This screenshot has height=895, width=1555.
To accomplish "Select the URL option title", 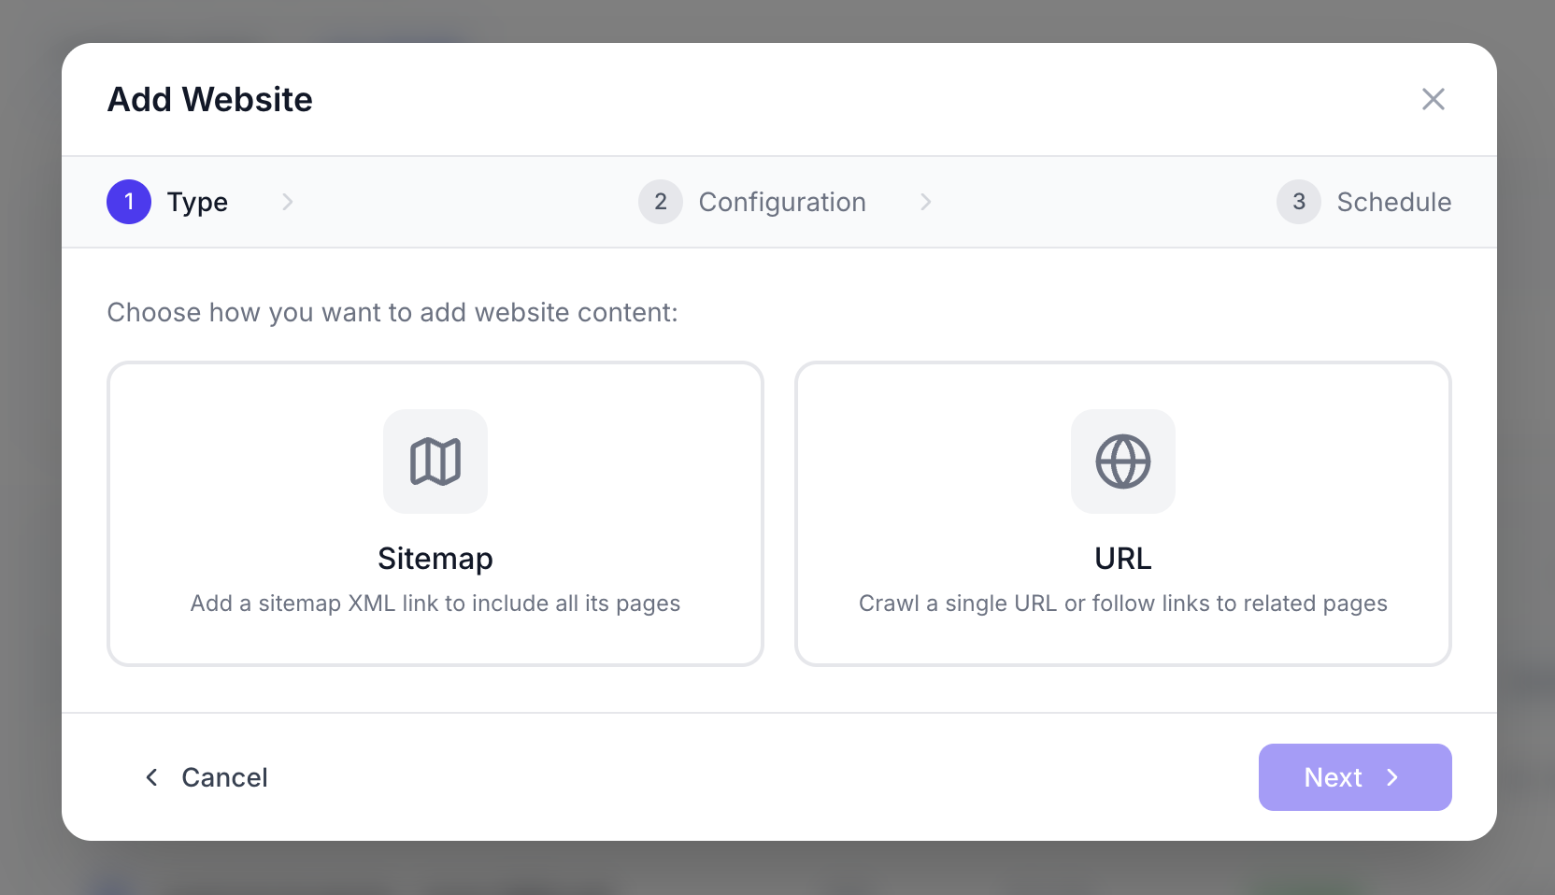I will point(1122,559).
